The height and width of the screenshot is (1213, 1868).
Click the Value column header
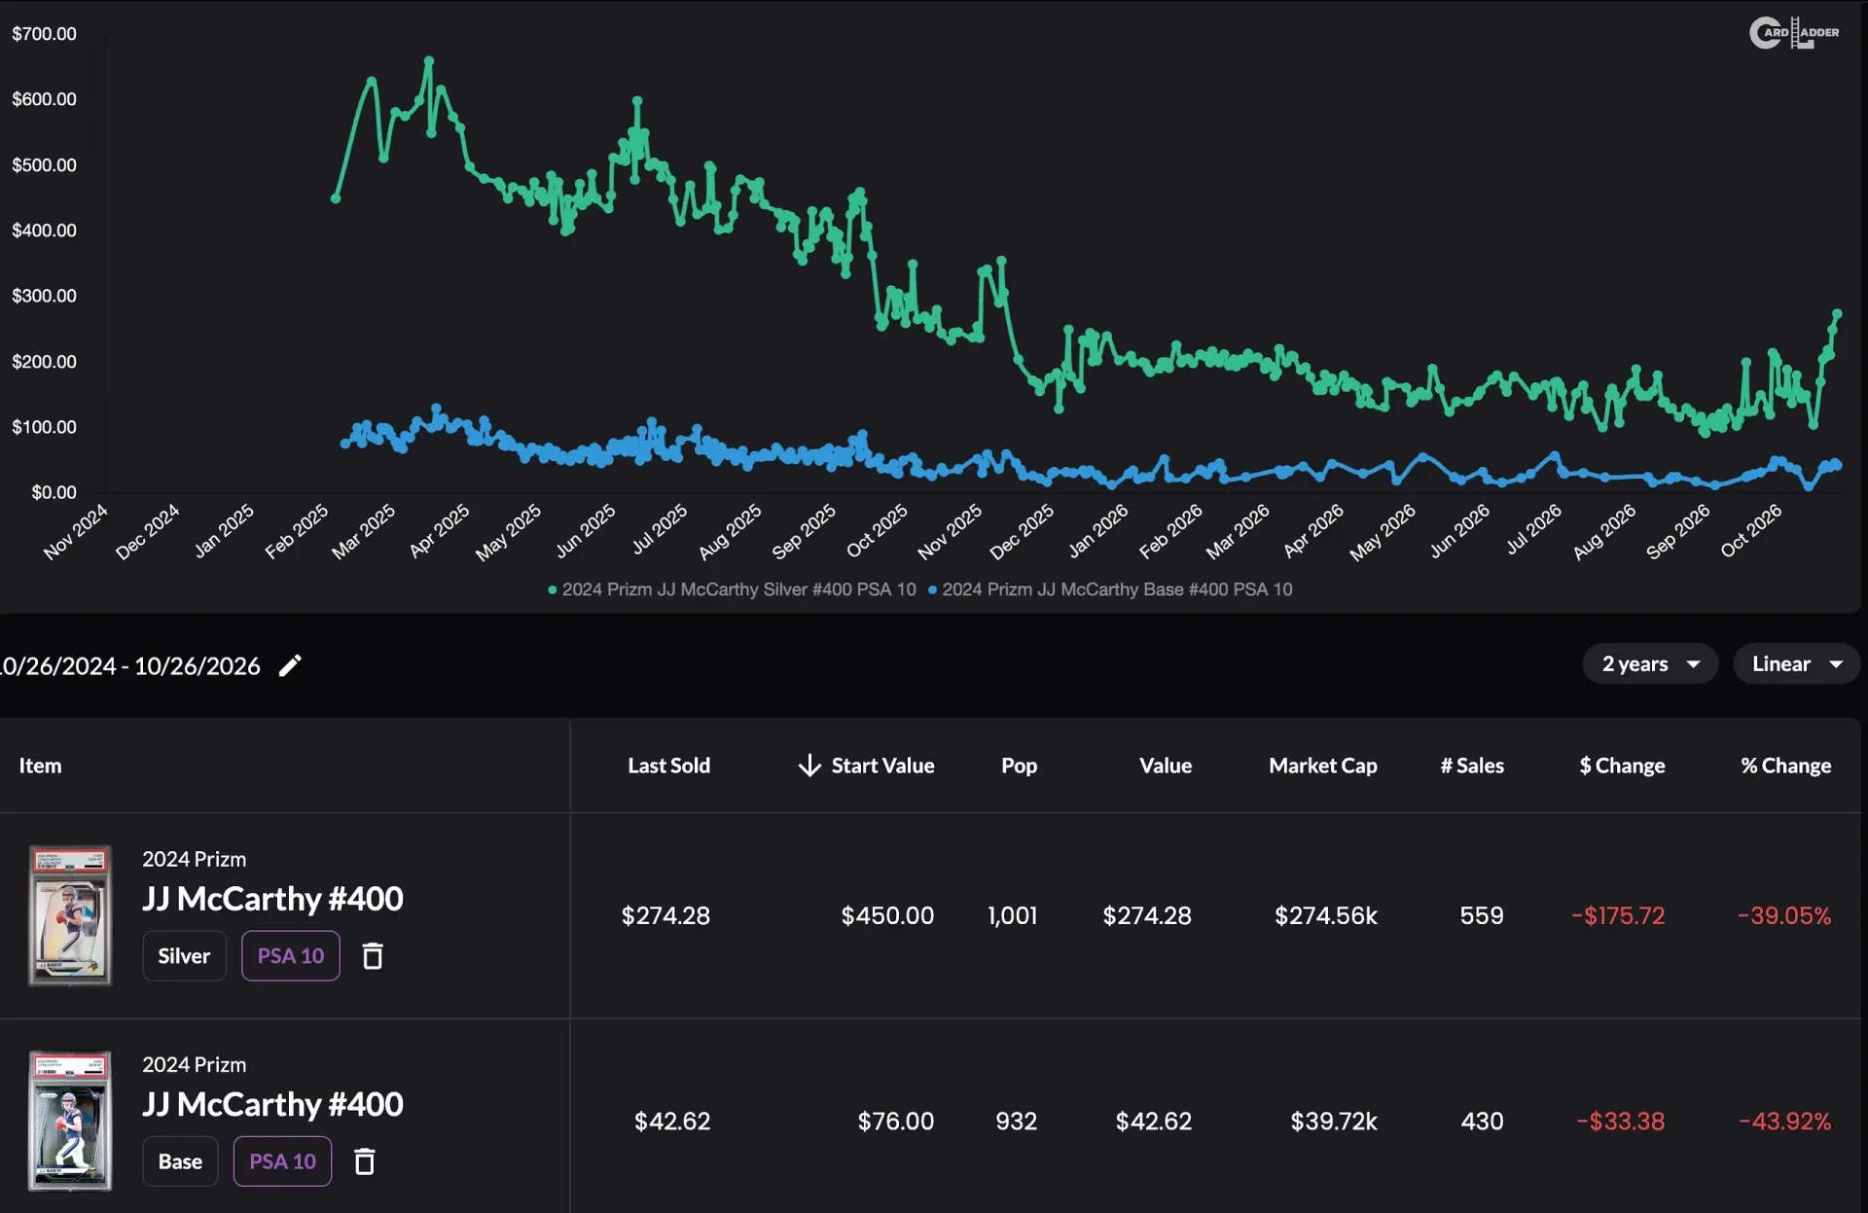point(1165,766)
